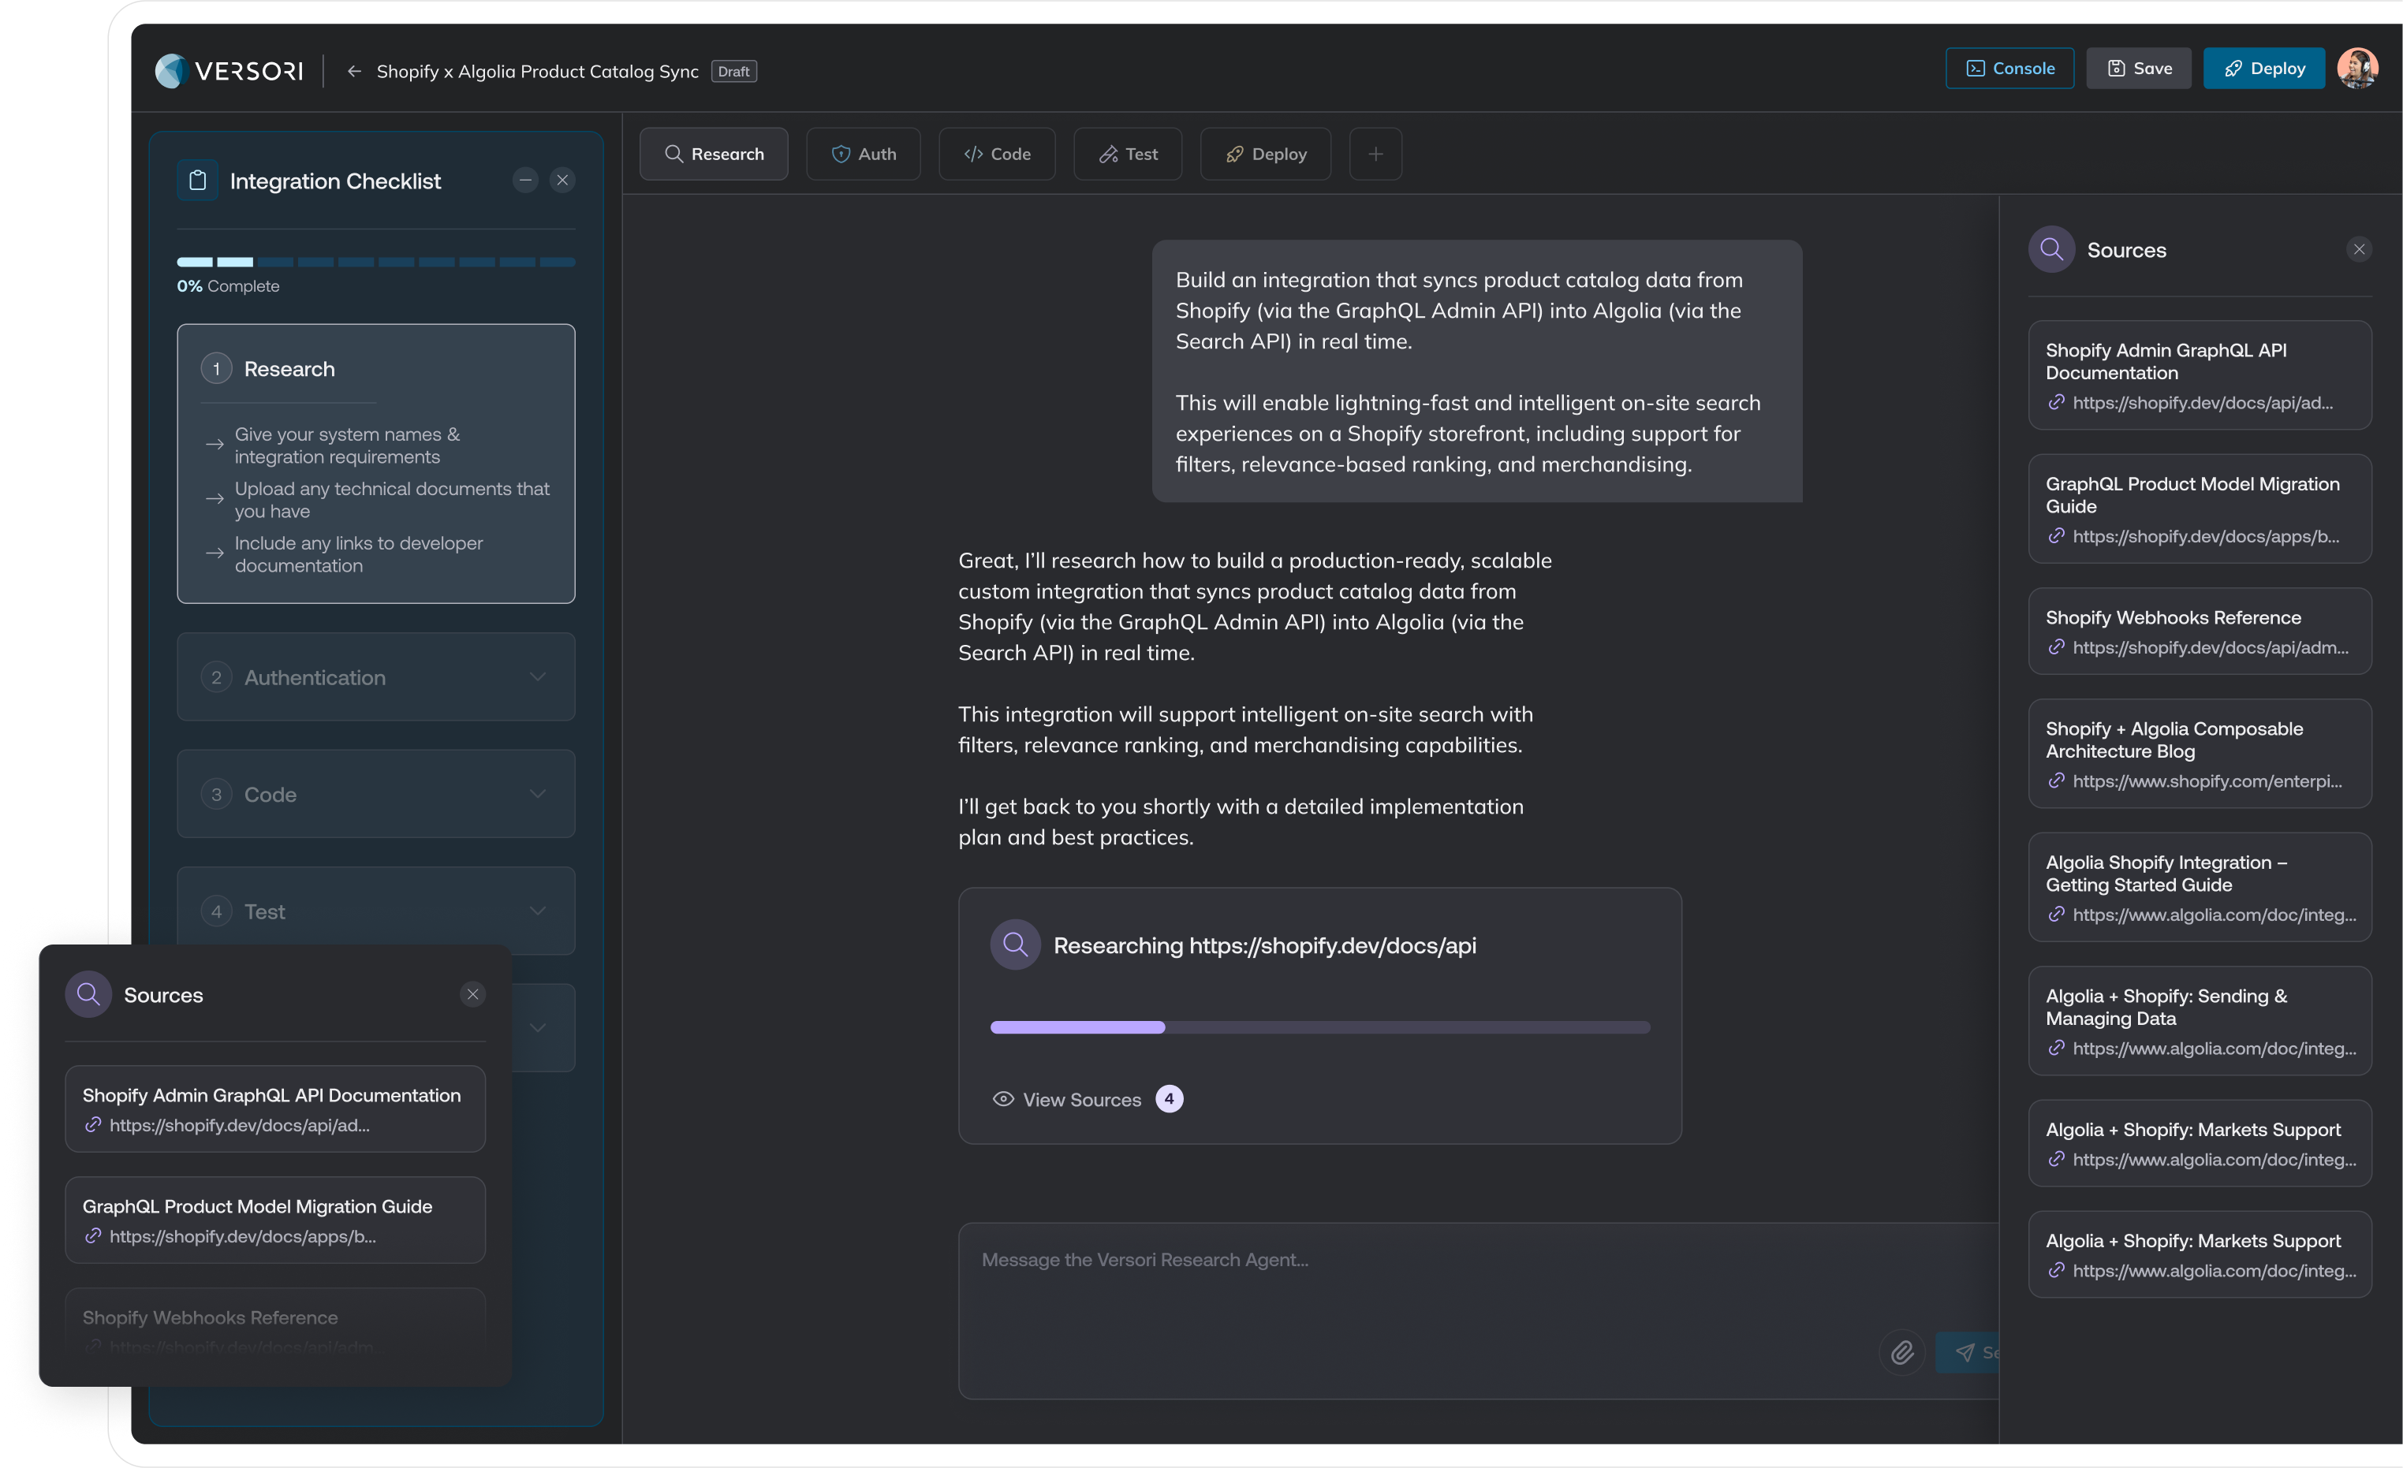This screenshot has height=1468, width=2403.
Task: Open Algolia Shopify Integration Getting Started Guide
Action: pos(2200,887)
